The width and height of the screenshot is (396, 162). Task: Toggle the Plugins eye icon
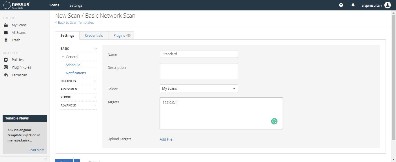click(129, 36)
